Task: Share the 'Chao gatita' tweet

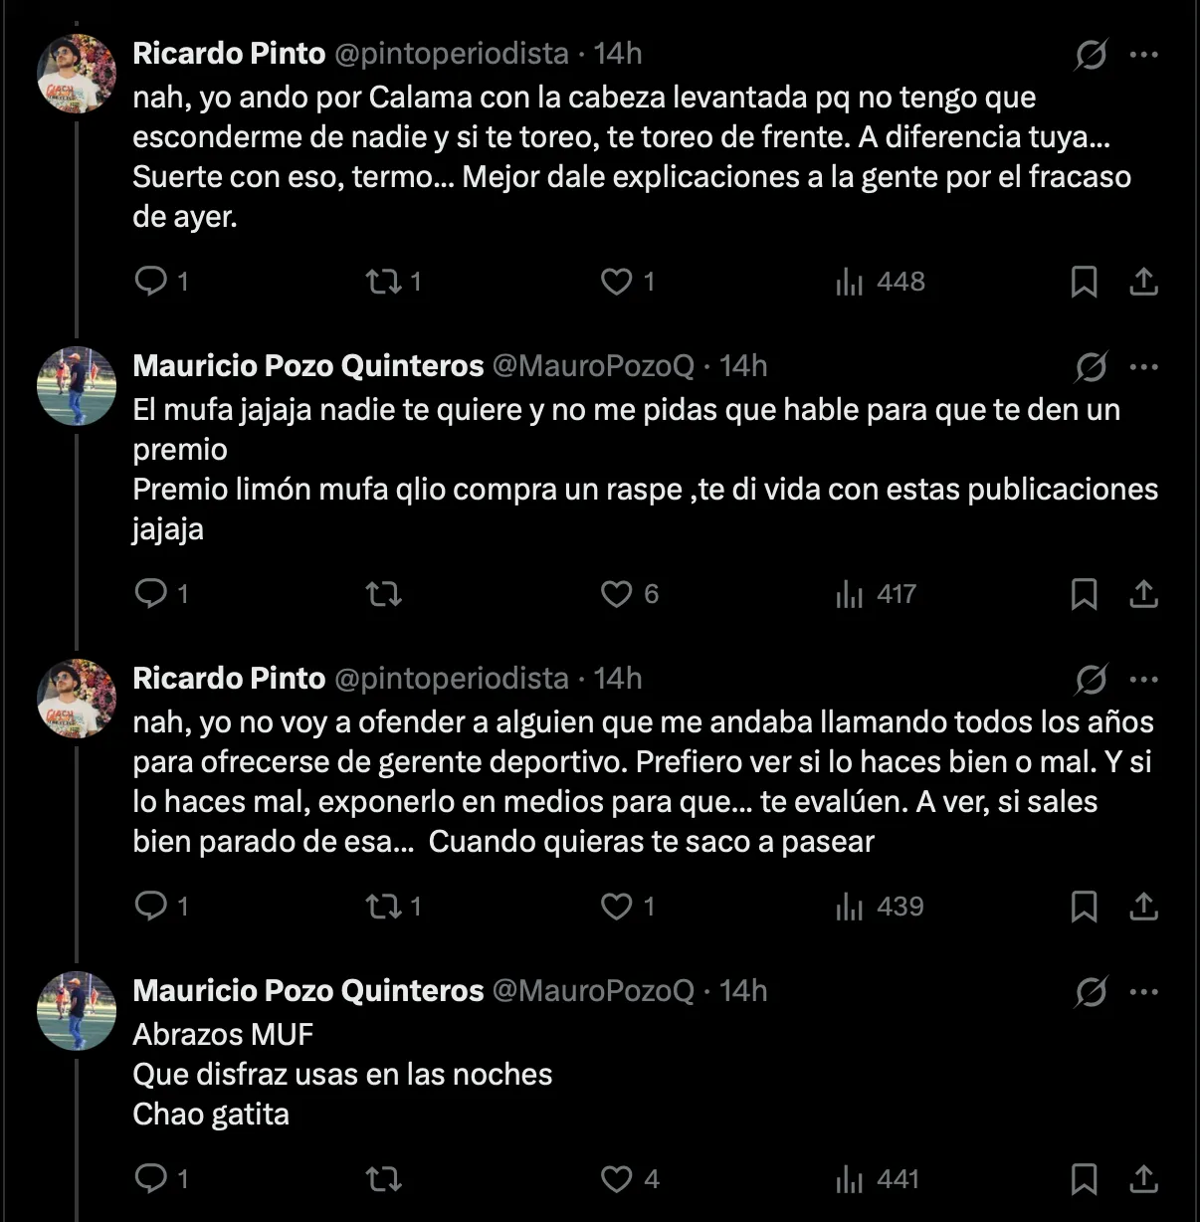Action: (1144, 1179)
